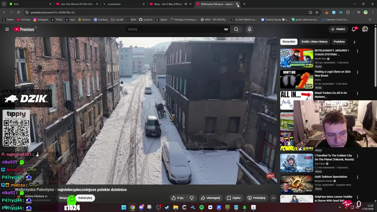The height and width of the screenshot is (212, 377).
Task: Open the Chrome tab search dropdown
Action: click(4, 4)
